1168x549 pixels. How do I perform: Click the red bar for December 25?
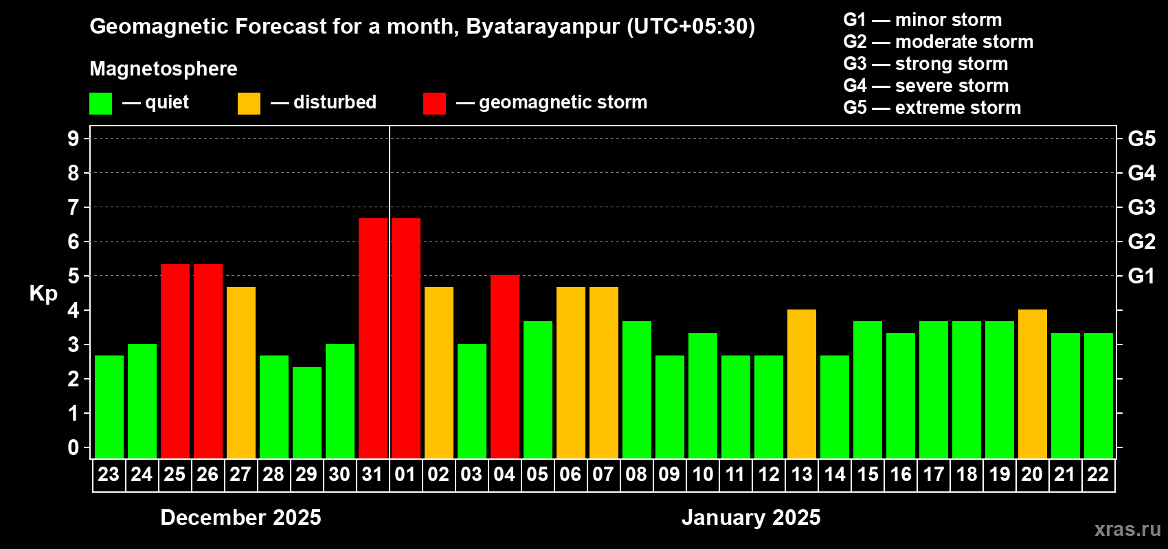[x=175, y=361]
